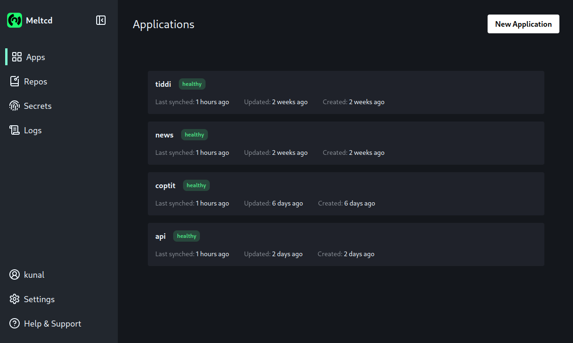Click the healthy badge on tiddi
Viewport: 573px width, 343px height.
pos(192,84)
